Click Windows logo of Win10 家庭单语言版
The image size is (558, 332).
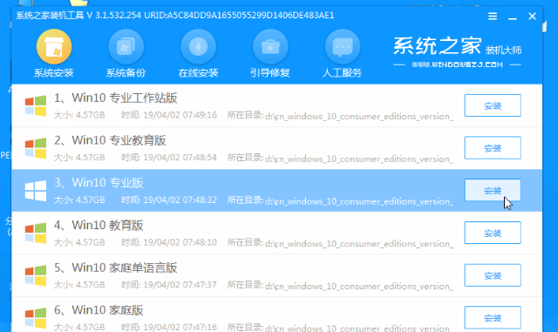(36, 275)
